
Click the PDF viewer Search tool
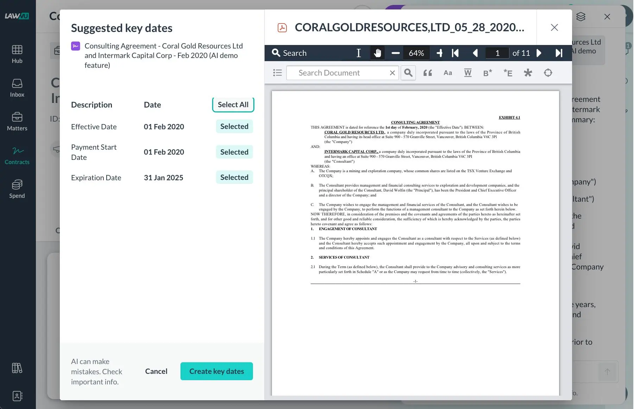pos(289,53)
